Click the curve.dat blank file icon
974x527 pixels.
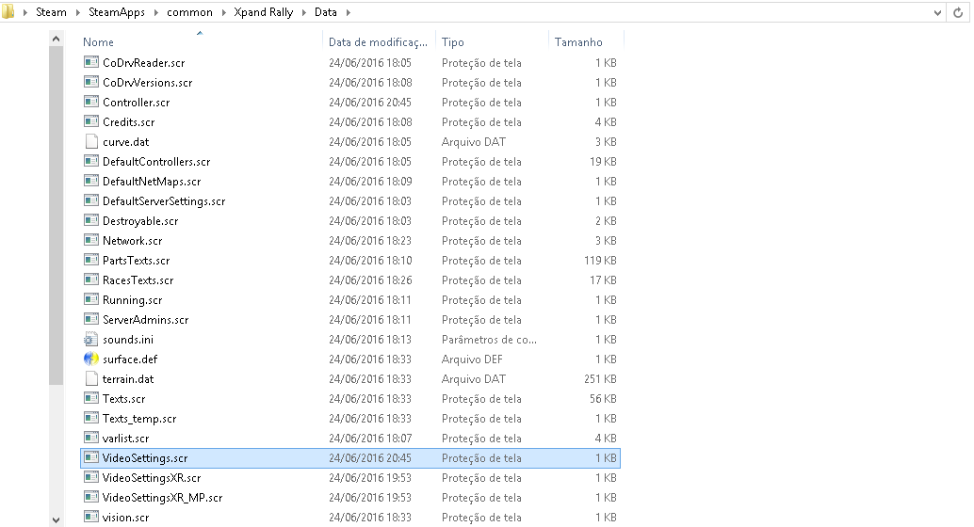[91, 141]
